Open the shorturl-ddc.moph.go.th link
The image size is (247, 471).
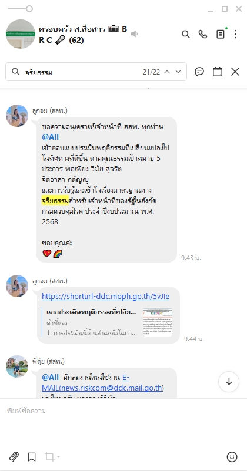[x=106, y=297]
